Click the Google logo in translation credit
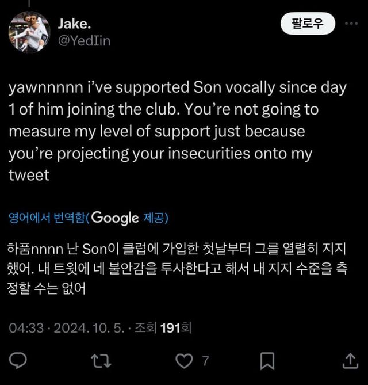Image resolution: width=368 pixels, height=385 pixels. click(x=114, y=218)
